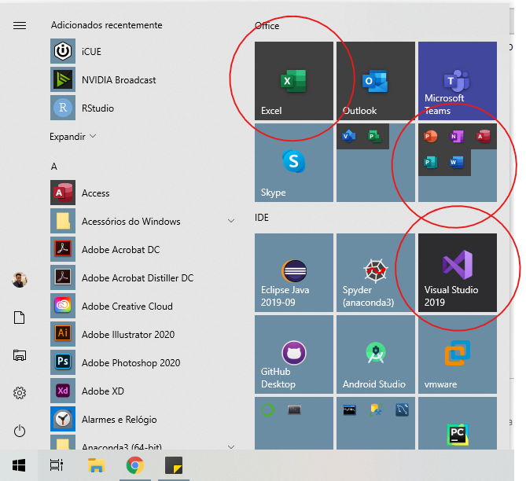Viewport: 526px width, 481px height.
Task: Open the database tools icon with wrench
Action: pos(376,410)
